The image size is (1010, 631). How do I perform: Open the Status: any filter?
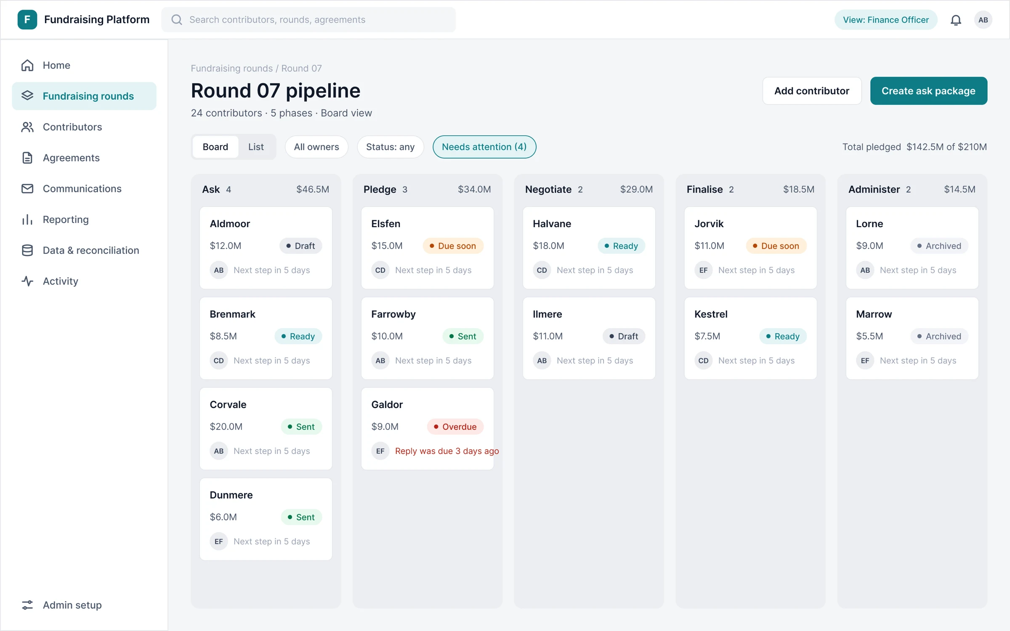[390, 147]
